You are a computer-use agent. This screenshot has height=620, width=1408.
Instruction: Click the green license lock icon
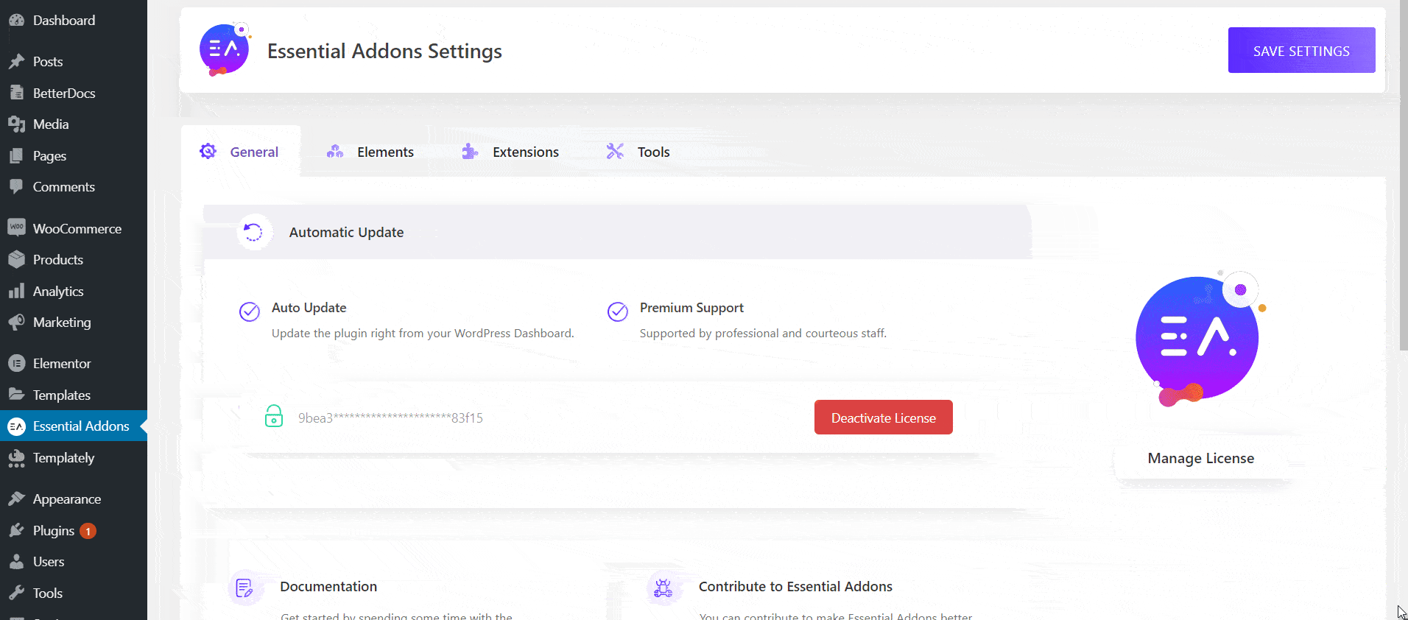[x=274, y=416]
